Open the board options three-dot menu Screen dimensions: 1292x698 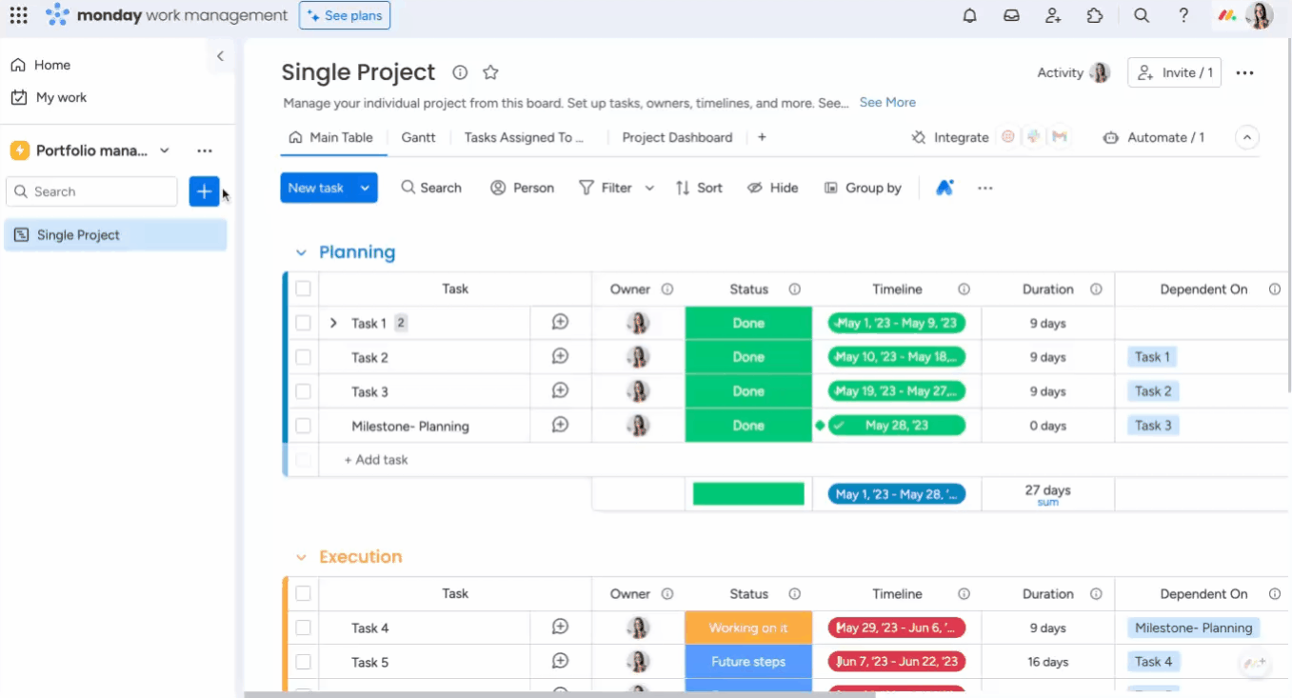1244,72
